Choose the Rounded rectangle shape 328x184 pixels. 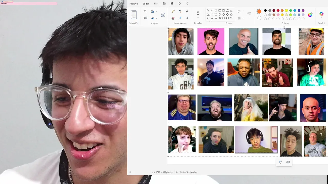[x=223, y=11]
